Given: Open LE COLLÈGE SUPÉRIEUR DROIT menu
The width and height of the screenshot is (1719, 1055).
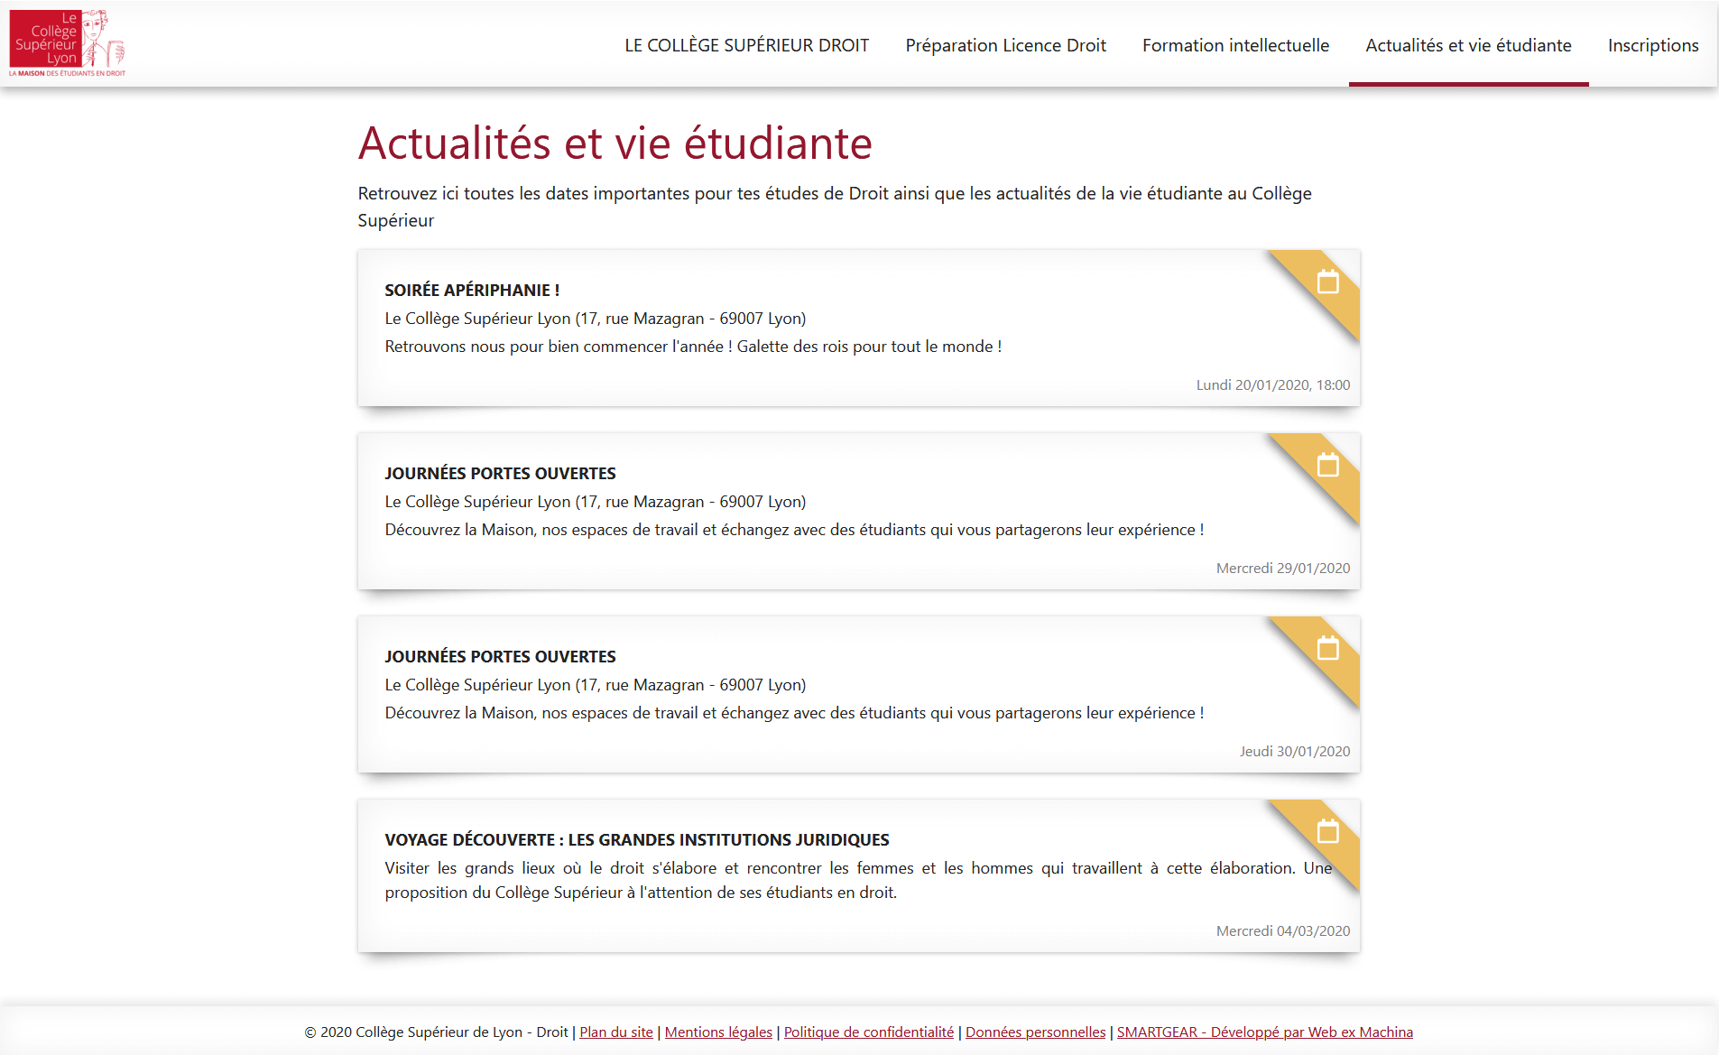Looking at the screenshot, I should (747, 45).
